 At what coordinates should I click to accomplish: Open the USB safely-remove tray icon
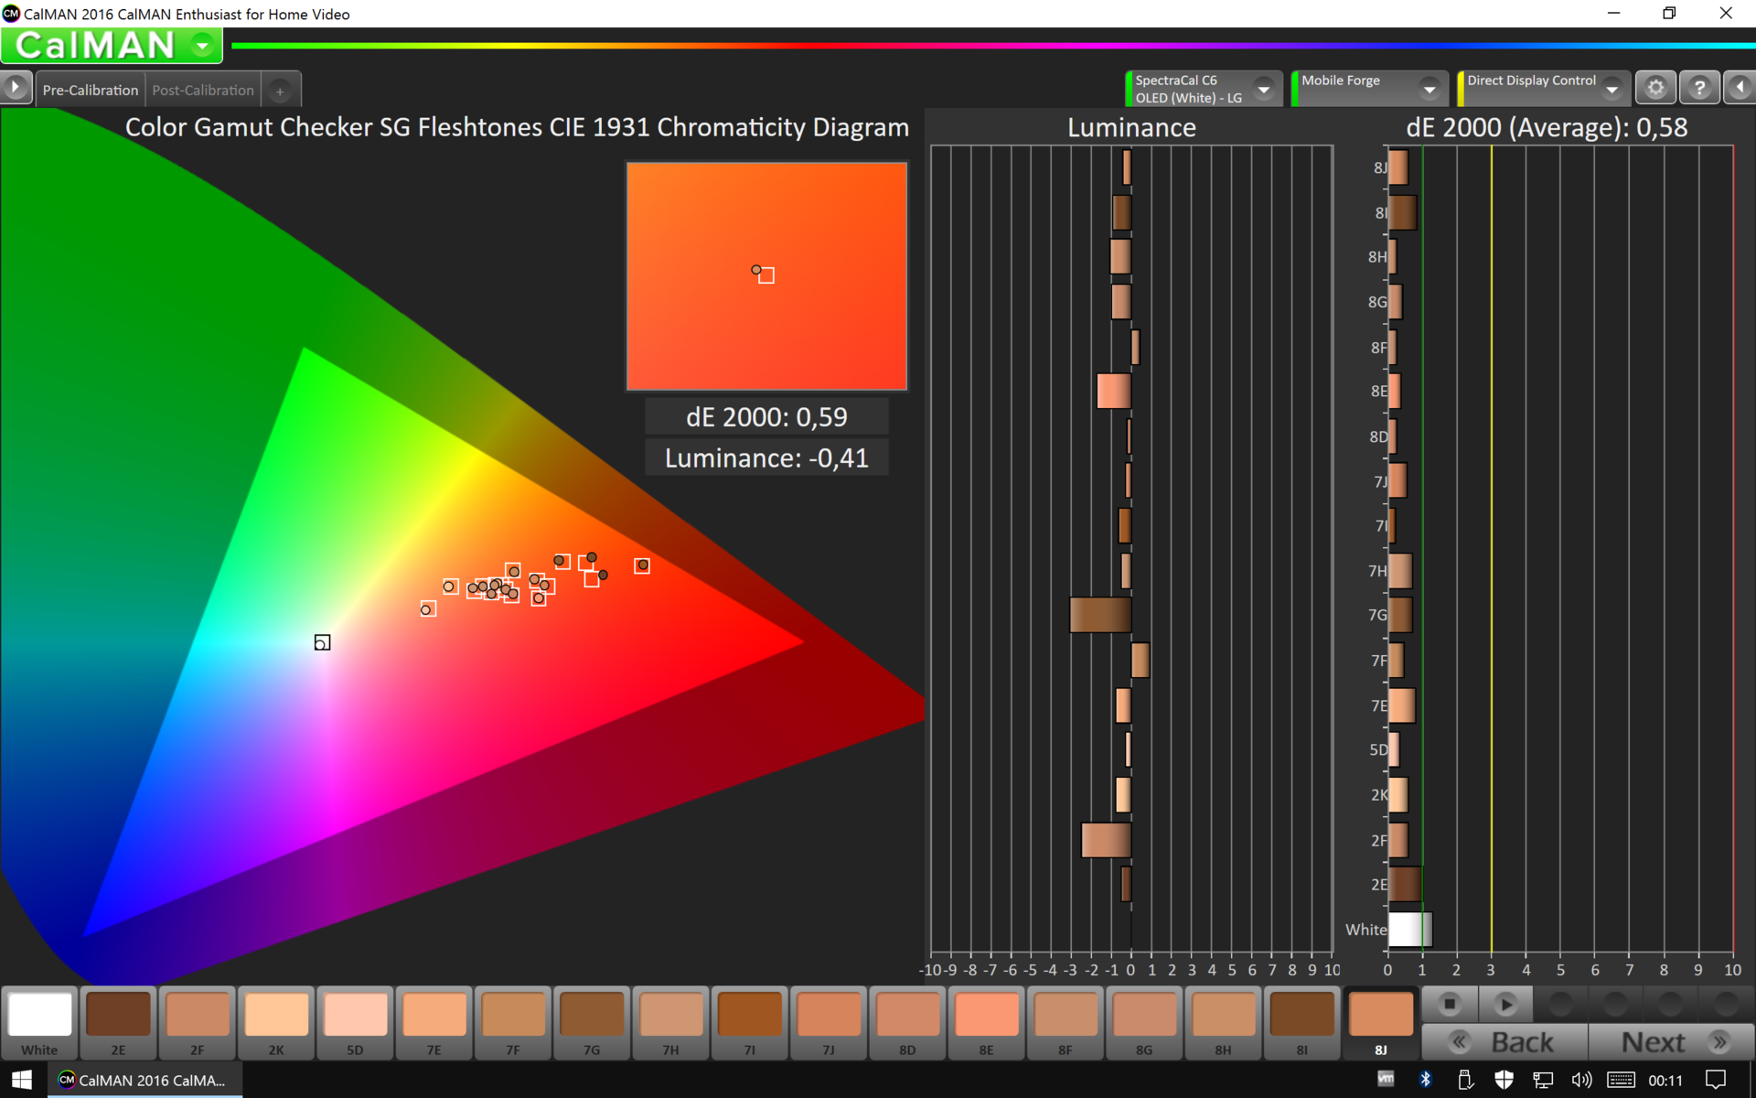(x=1464, y=1080)
